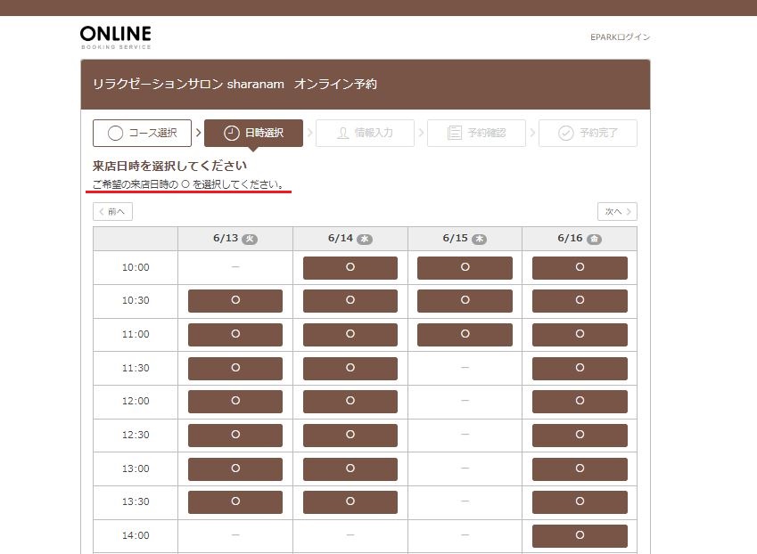
Task: Click the 情報入力 step
Action: pos(365,134)
